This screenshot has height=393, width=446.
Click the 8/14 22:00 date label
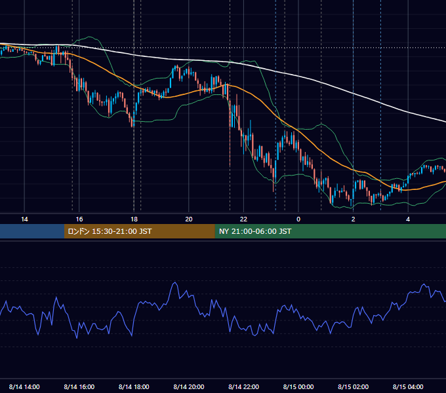[243, 386]
